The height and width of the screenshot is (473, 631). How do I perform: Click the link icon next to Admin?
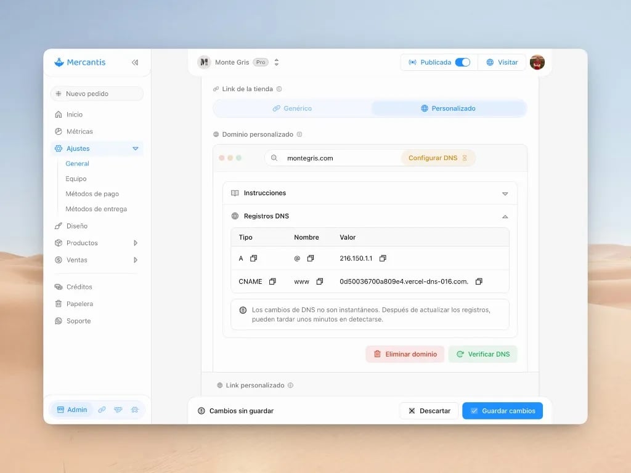[x=102, y=410]
